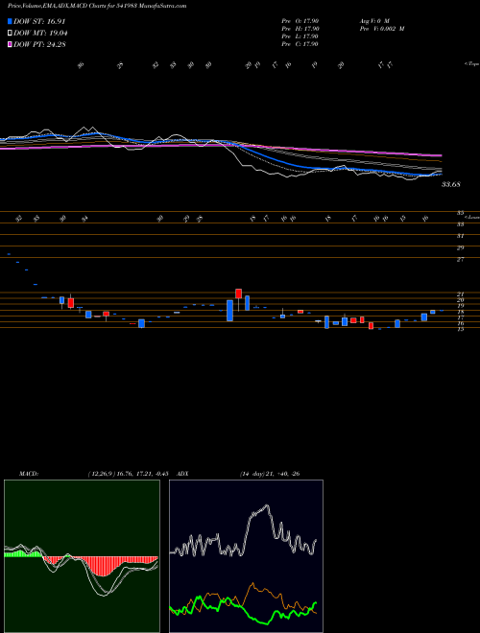Click the 'Pre V: 0.002 M' volume text
The height and width of the screenshot is (633, 480).
381,29
